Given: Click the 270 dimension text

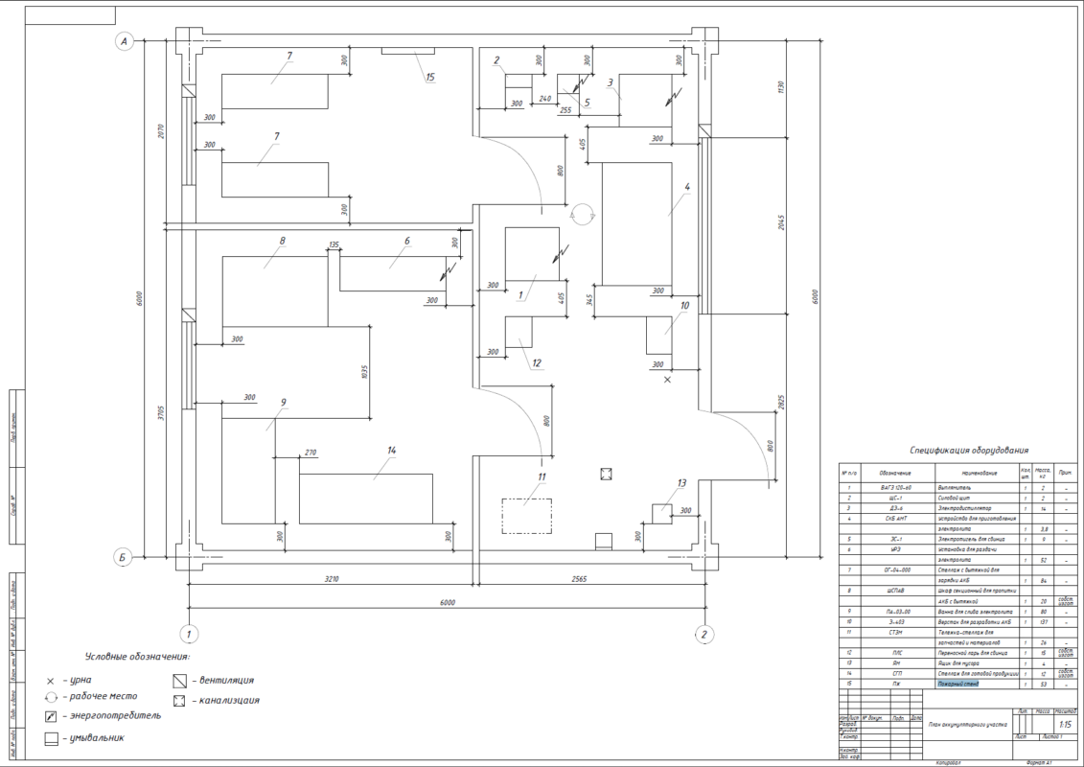Looking at the screenshot, I should click(x=311, y=453).
